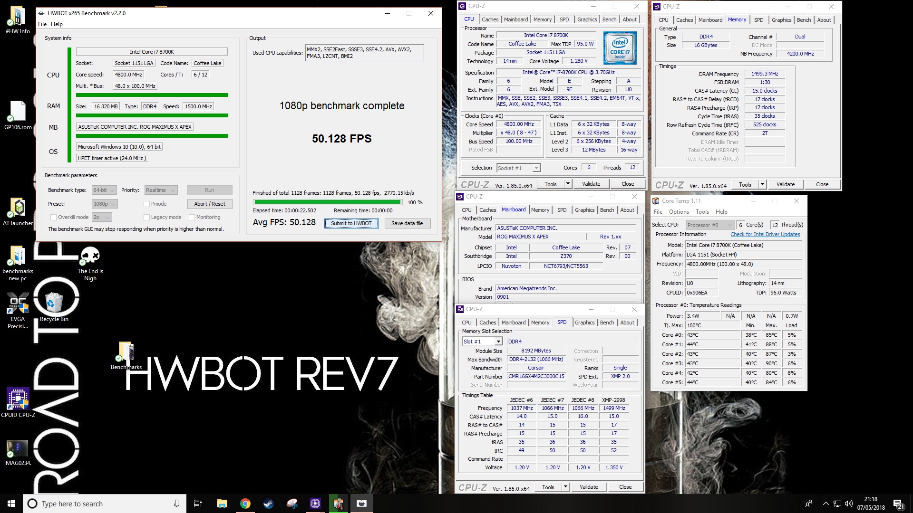913x513 pixels.
Task: Toggle the Pmode checkbox
Action: pos(146,204)
